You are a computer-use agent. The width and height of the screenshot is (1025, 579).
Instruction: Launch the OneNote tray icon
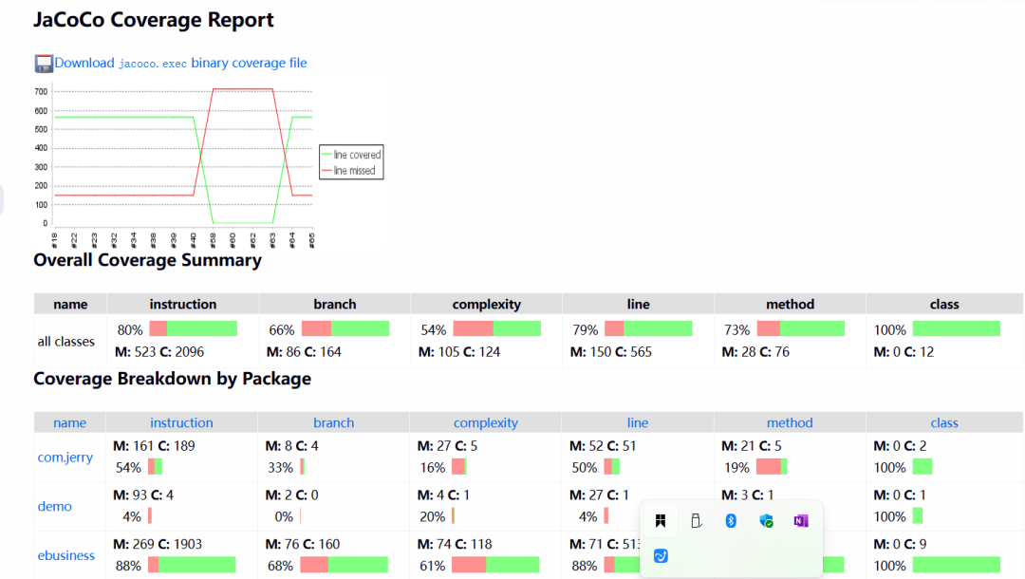tap(801, 521)
